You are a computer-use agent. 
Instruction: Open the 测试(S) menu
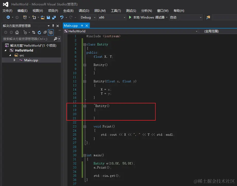click(x=131, y=11)
